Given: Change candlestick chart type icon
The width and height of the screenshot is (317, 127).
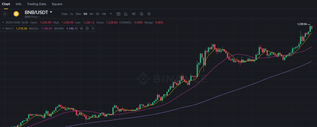Looking at the screenshot, I should coord(134,14).
